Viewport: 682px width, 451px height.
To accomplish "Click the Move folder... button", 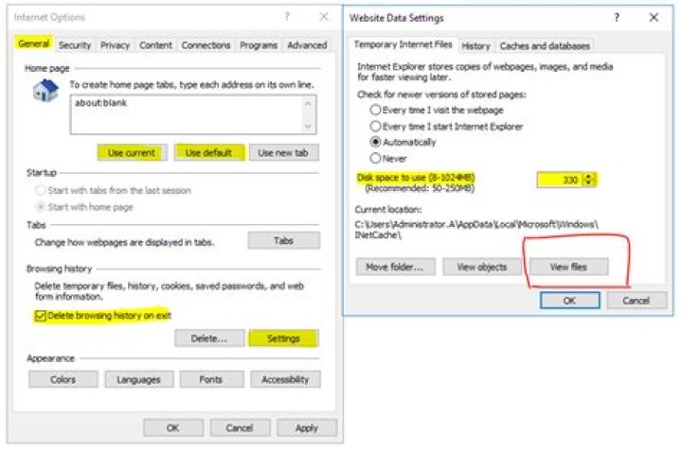I will pos(395,267).
